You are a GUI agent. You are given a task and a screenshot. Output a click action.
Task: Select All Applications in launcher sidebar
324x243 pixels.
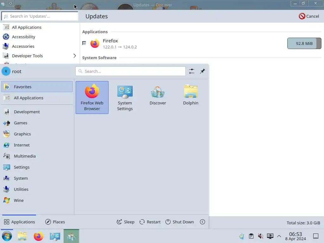coord(37,98)
